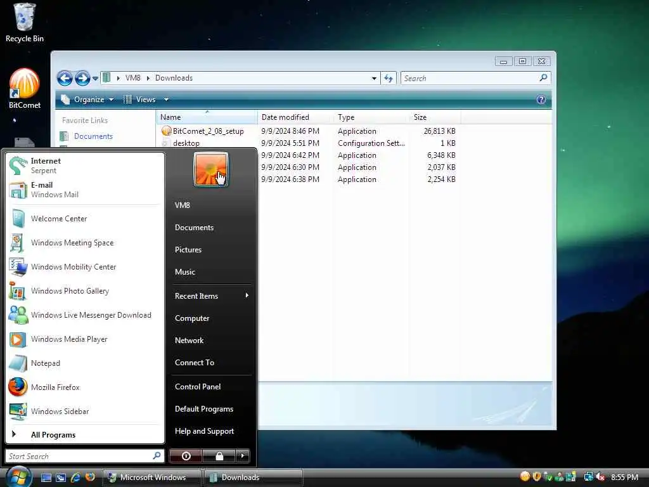Click Switch between windows quick launch icon
Image resolution: width=649 pixels, height=487 pixels.
pyautogui.click(x=61, y=477)
